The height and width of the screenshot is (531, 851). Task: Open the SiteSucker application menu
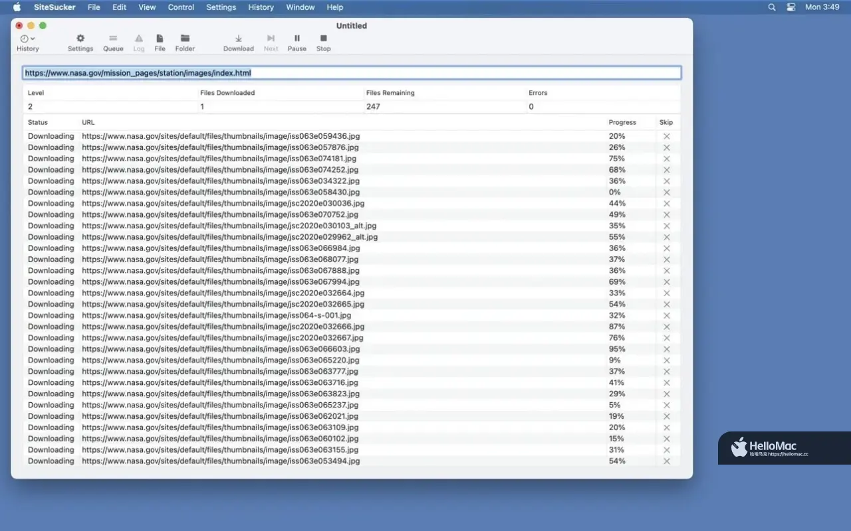pos(55,7)
